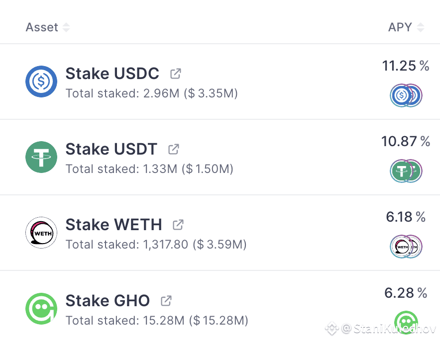Select the Stake USDC title
The height and width of the screenshot is (341, 440).
112,74
